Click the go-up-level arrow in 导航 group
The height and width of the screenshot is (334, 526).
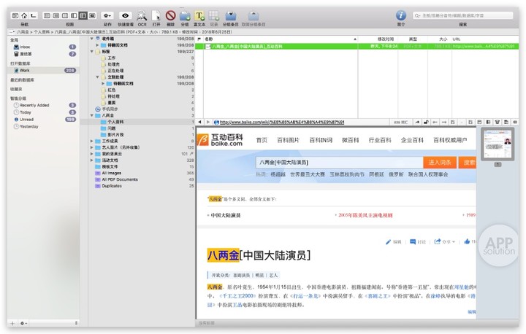pos(33,15)
